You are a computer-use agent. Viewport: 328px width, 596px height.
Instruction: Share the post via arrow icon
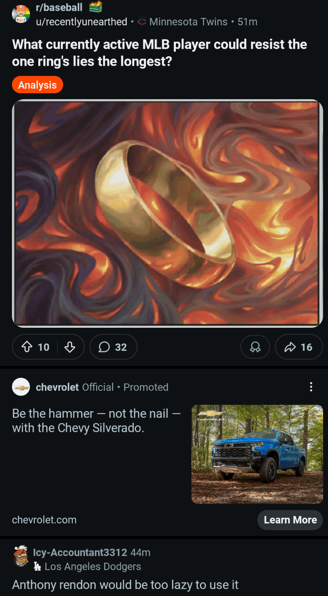[x=298, y=347]
